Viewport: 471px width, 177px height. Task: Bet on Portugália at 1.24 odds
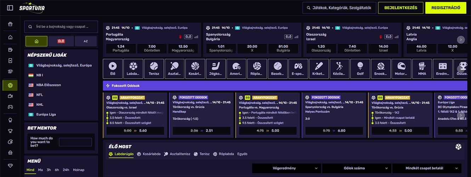point(121,48)
